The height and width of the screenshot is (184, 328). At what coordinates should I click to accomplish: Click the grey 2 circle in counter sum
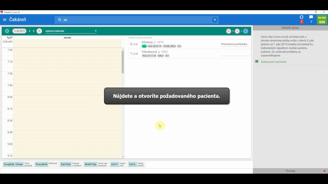pyautogui.click(x=237, y=31)
